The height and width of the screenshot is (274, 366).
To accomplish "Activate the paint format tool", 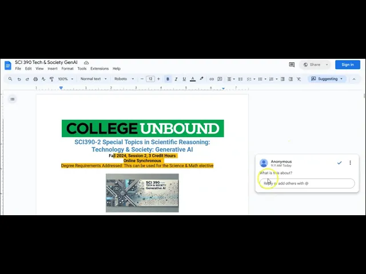I will 51,79.
